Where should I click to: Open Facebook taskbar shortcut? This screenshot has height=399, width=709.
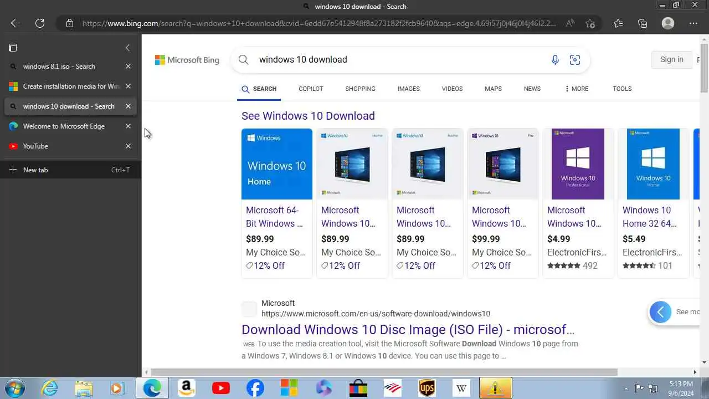[x=255, y=388]
